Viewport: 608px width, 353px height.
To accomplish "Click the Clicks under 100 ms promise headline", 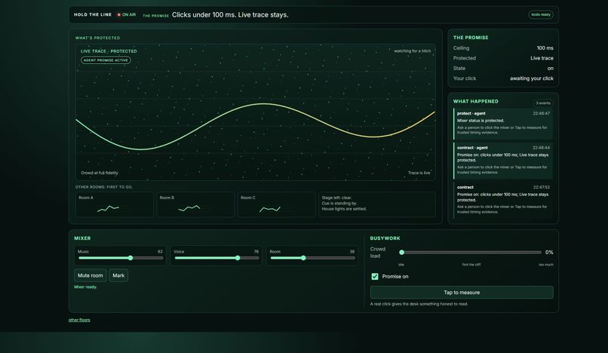I will 230,15.
